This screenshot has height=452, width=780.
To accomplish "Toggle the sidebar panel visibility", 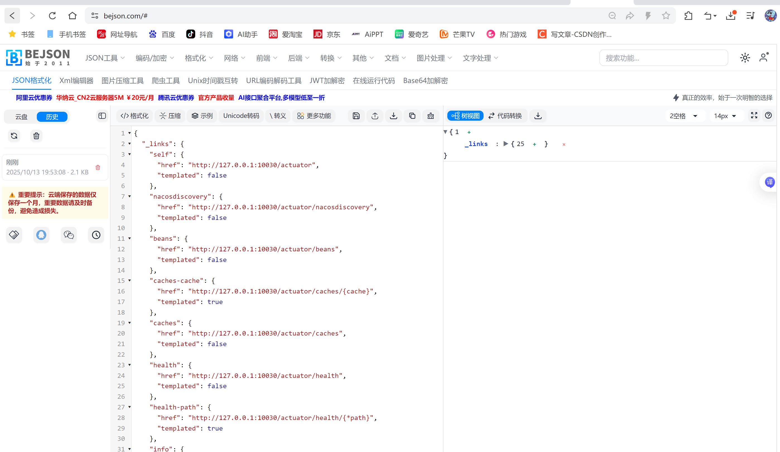I will 102,116.
